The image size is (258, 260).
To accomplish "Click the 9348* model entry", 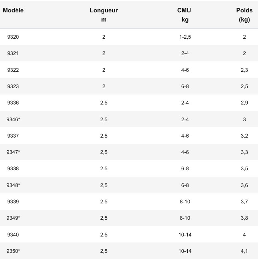I will (13, 185).
